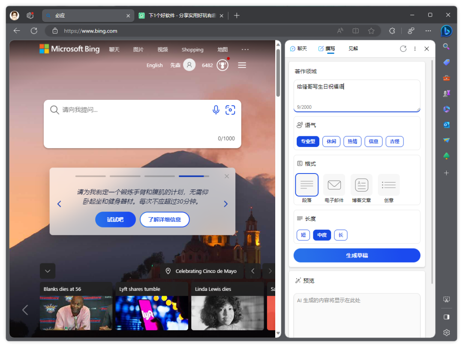Open the Drop paper-plane sidebar icon

(x=446, y=141)
